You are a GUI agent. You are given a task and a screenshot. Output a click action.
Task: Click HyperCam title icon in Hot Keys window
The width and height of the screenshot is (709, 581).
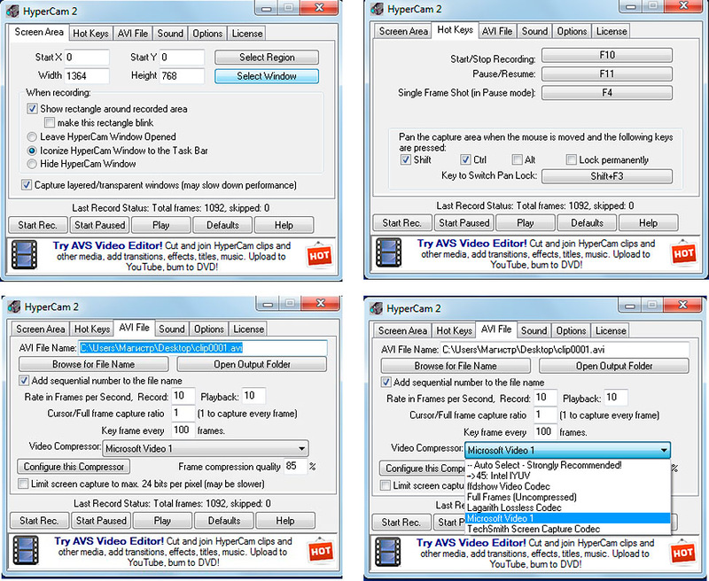(378, 9)
